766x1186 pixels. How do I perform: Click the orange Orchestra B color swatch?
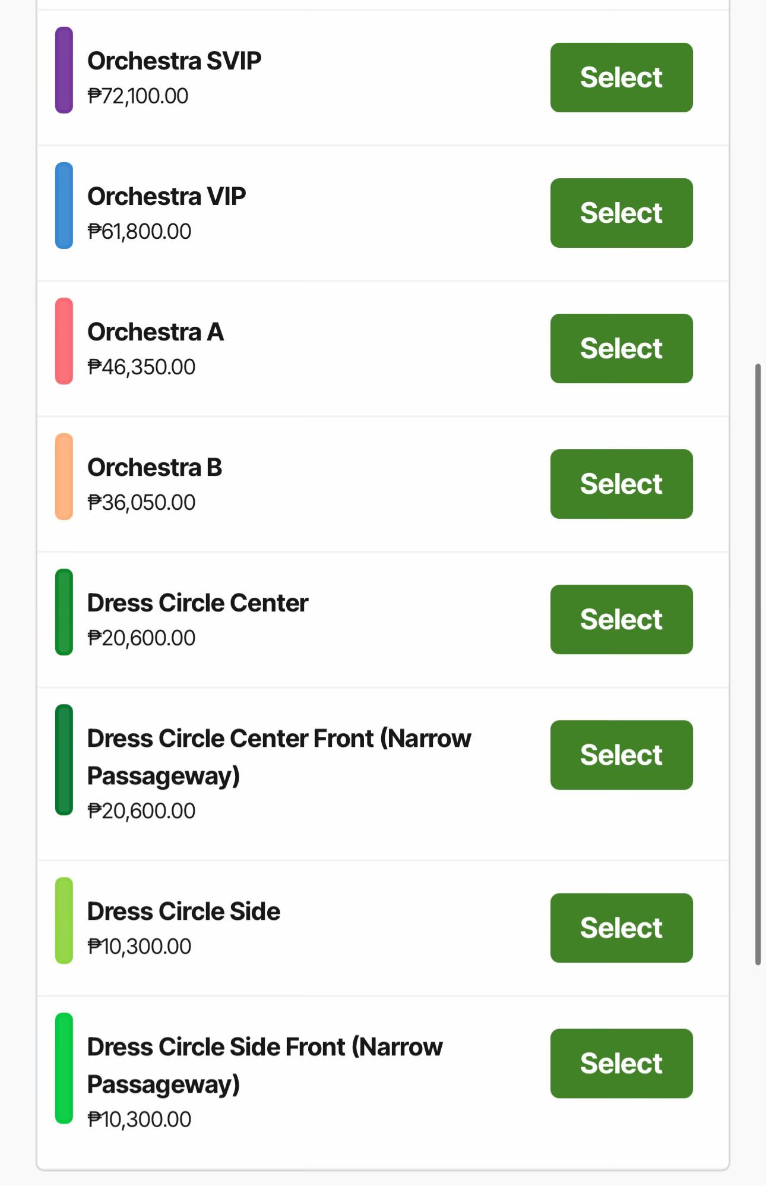pyautogui.click(x=64, y=477)
